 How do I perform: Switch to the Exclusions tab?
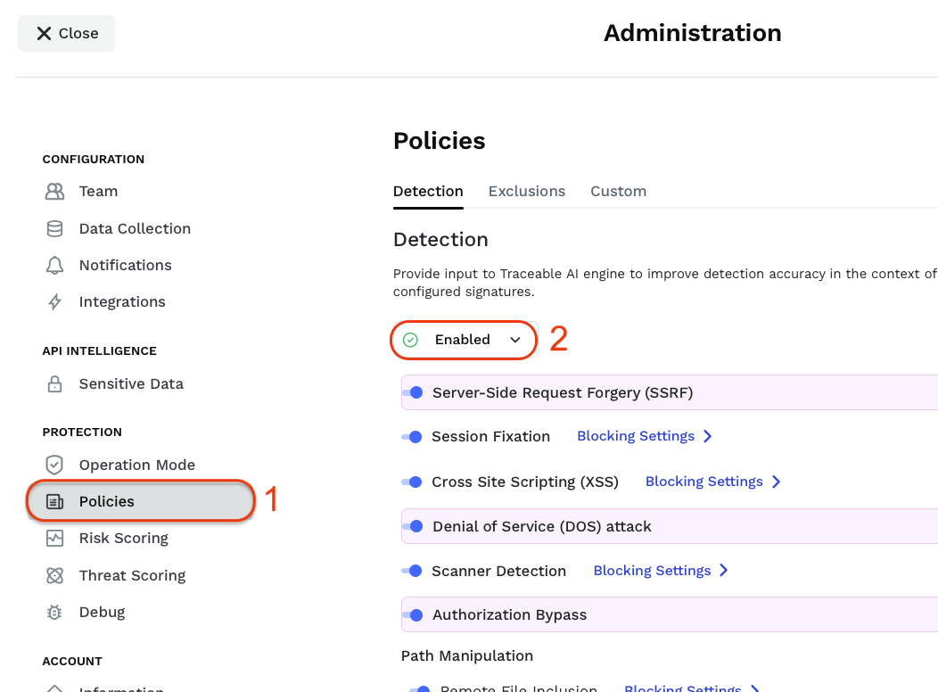(x=526, y=192)
